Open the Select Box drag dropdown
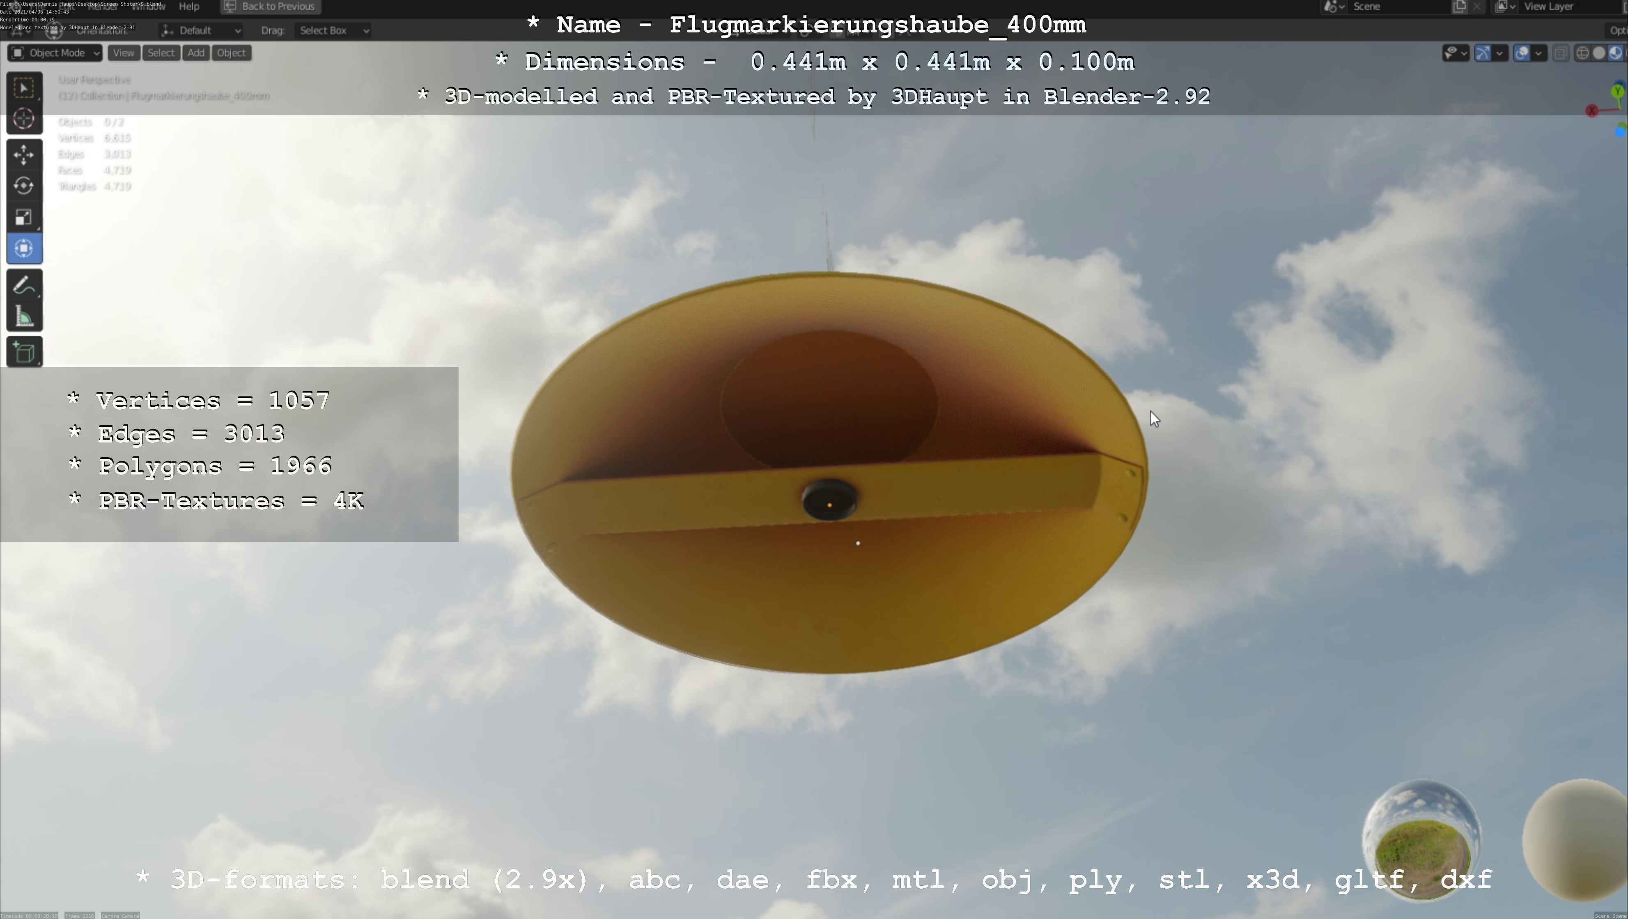1628x919 pixels. pos(333,30)
